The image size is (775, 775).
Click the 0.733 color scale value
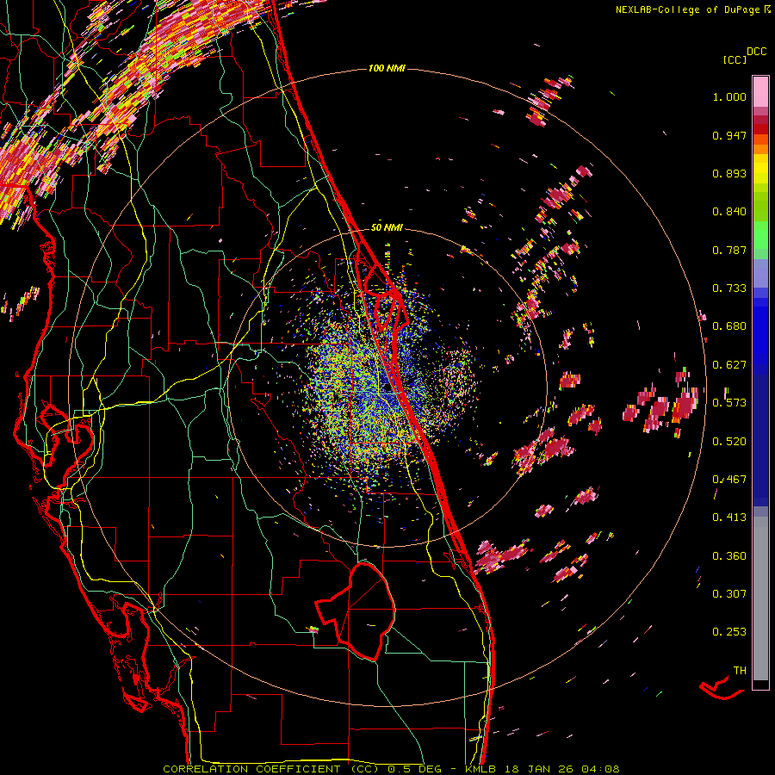pyautogui.click(x=729, y=288)
